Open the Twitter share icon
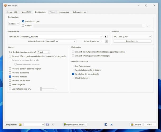This screenshot has width=161, height=132. [x=111, y=125]
